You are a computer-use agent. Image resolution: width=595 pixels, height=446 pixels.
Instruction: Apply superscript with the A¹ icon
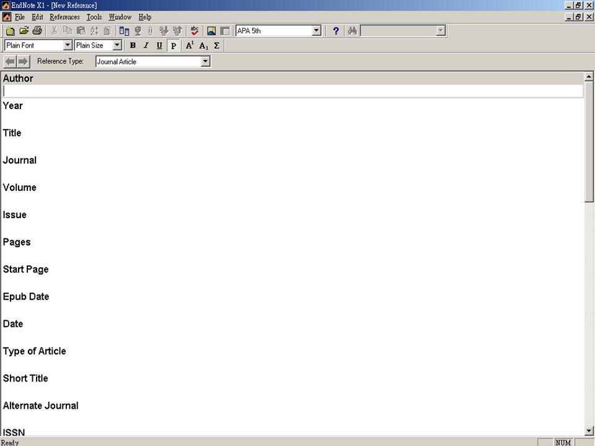point(190,45)
